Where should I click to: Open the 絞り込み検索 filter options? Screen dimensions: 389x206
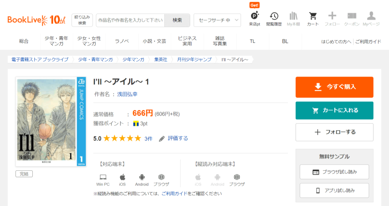click(x=82, y=20)
